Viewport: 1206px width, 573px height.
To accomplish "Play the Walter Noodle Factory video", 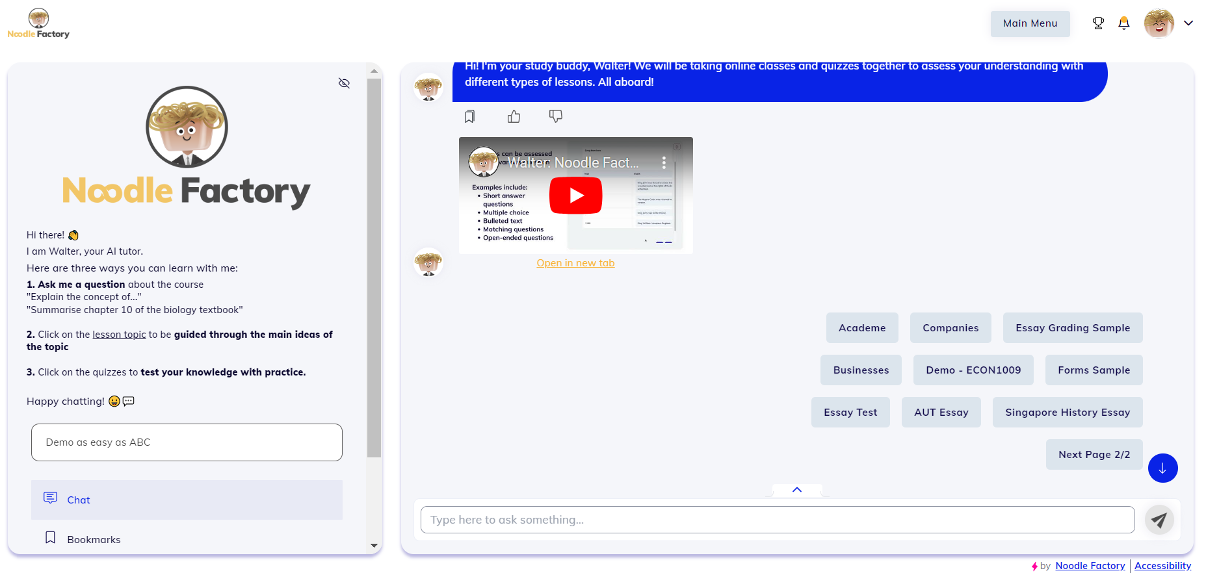I will click(576, 196).
